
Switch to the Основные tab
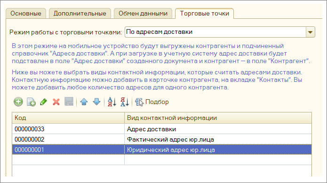[26, 14]
